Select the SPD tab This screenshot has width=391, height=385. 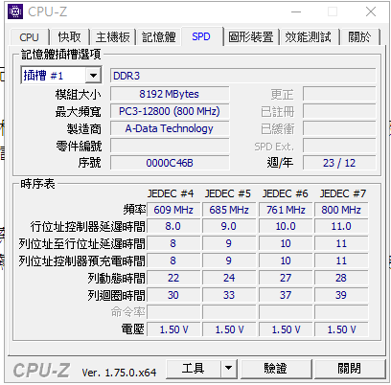click(x=201, y=36)
